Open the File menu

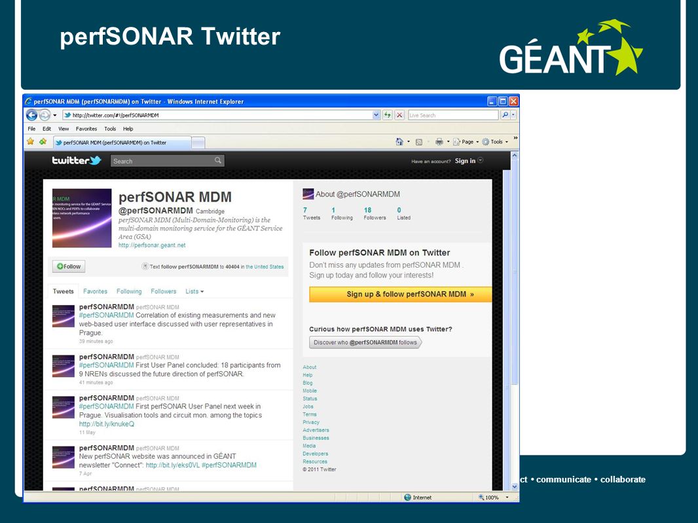[x=31, y=129]
